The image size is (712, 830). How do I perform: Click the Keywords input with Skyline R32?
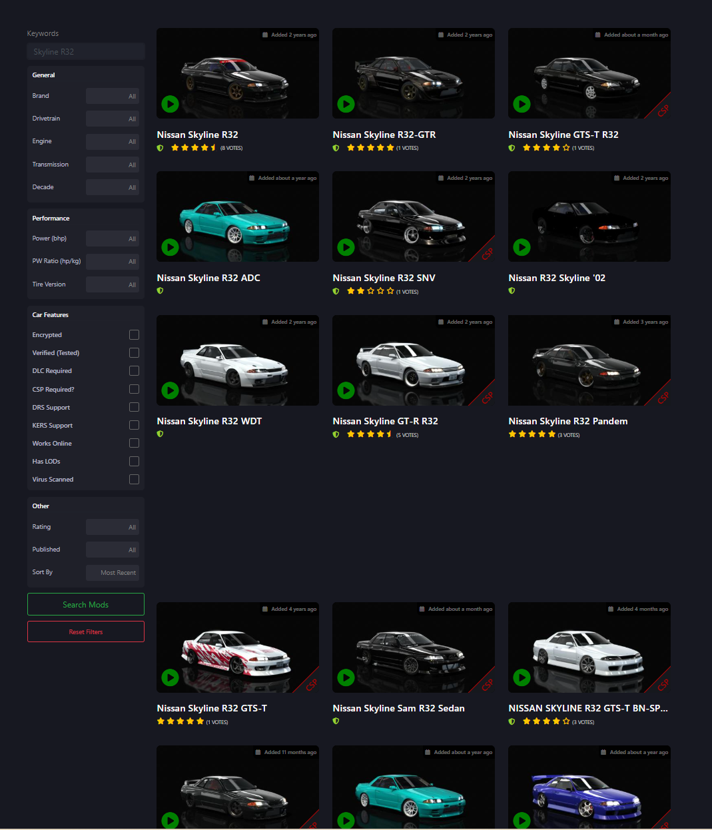click(x=86, y=51)
